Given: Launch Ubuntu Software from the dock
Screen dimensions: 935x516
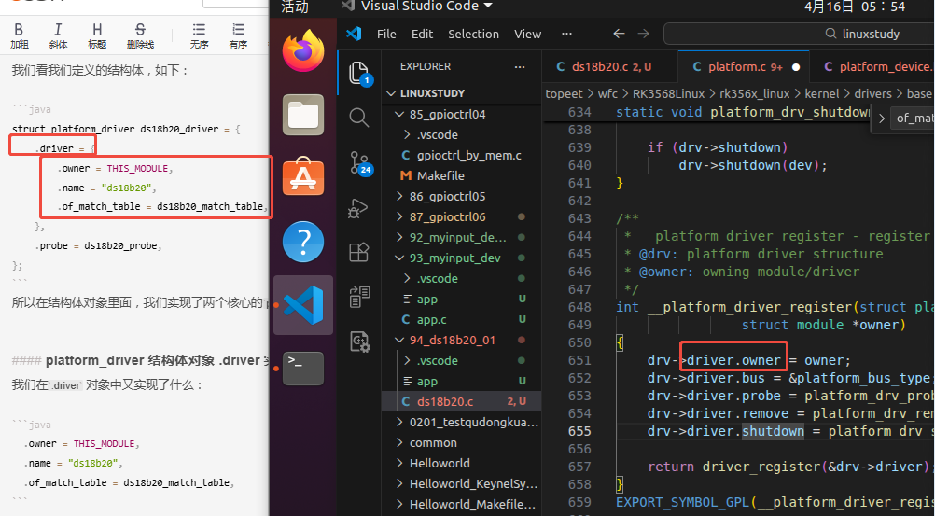Looking at the screenshot, I should pyautogui.click(x=303, y=177).
